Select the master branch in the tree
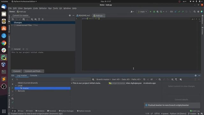 tap(42, 88)
